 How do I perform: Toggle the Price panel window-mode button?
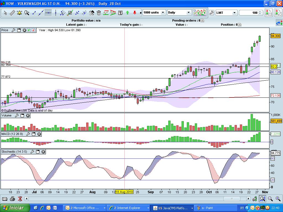click(19, 30)
